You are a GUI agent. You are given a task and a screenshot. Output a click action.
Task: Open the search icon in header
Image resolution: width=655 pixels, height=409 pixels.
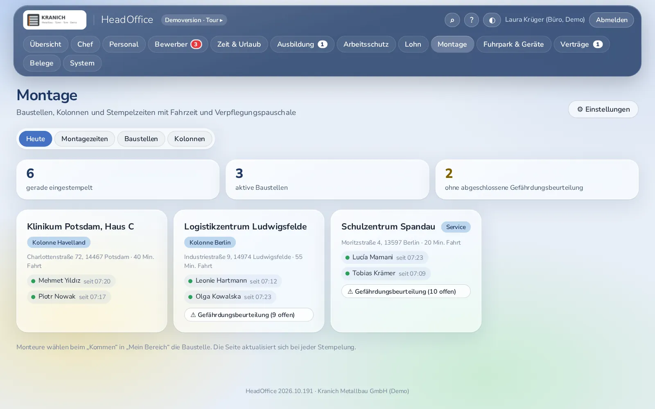pos(452,20)
